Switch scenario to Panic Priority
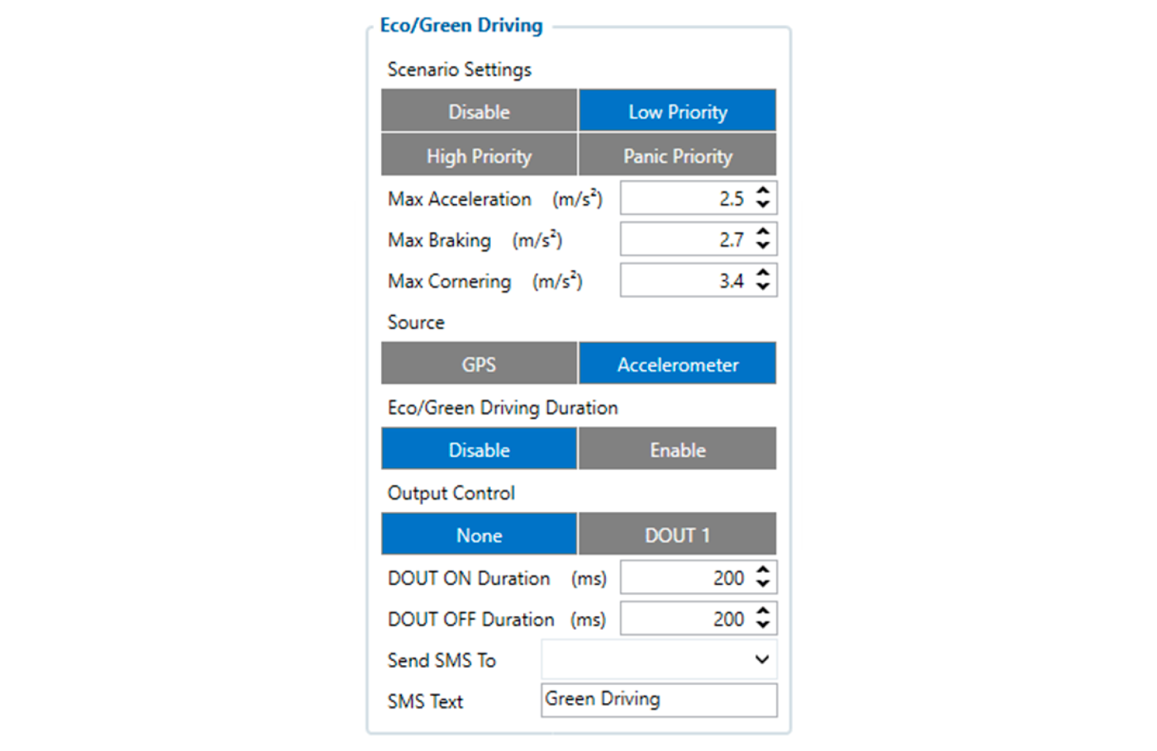Screen dimensions: 1157x751 (677, 155)
